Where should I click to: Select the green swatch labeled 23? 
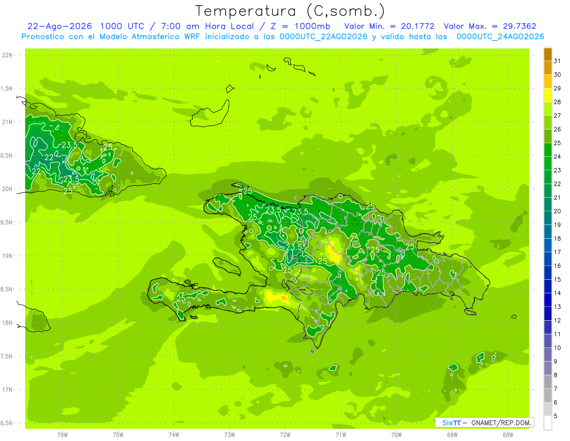(x=548, y=163)
